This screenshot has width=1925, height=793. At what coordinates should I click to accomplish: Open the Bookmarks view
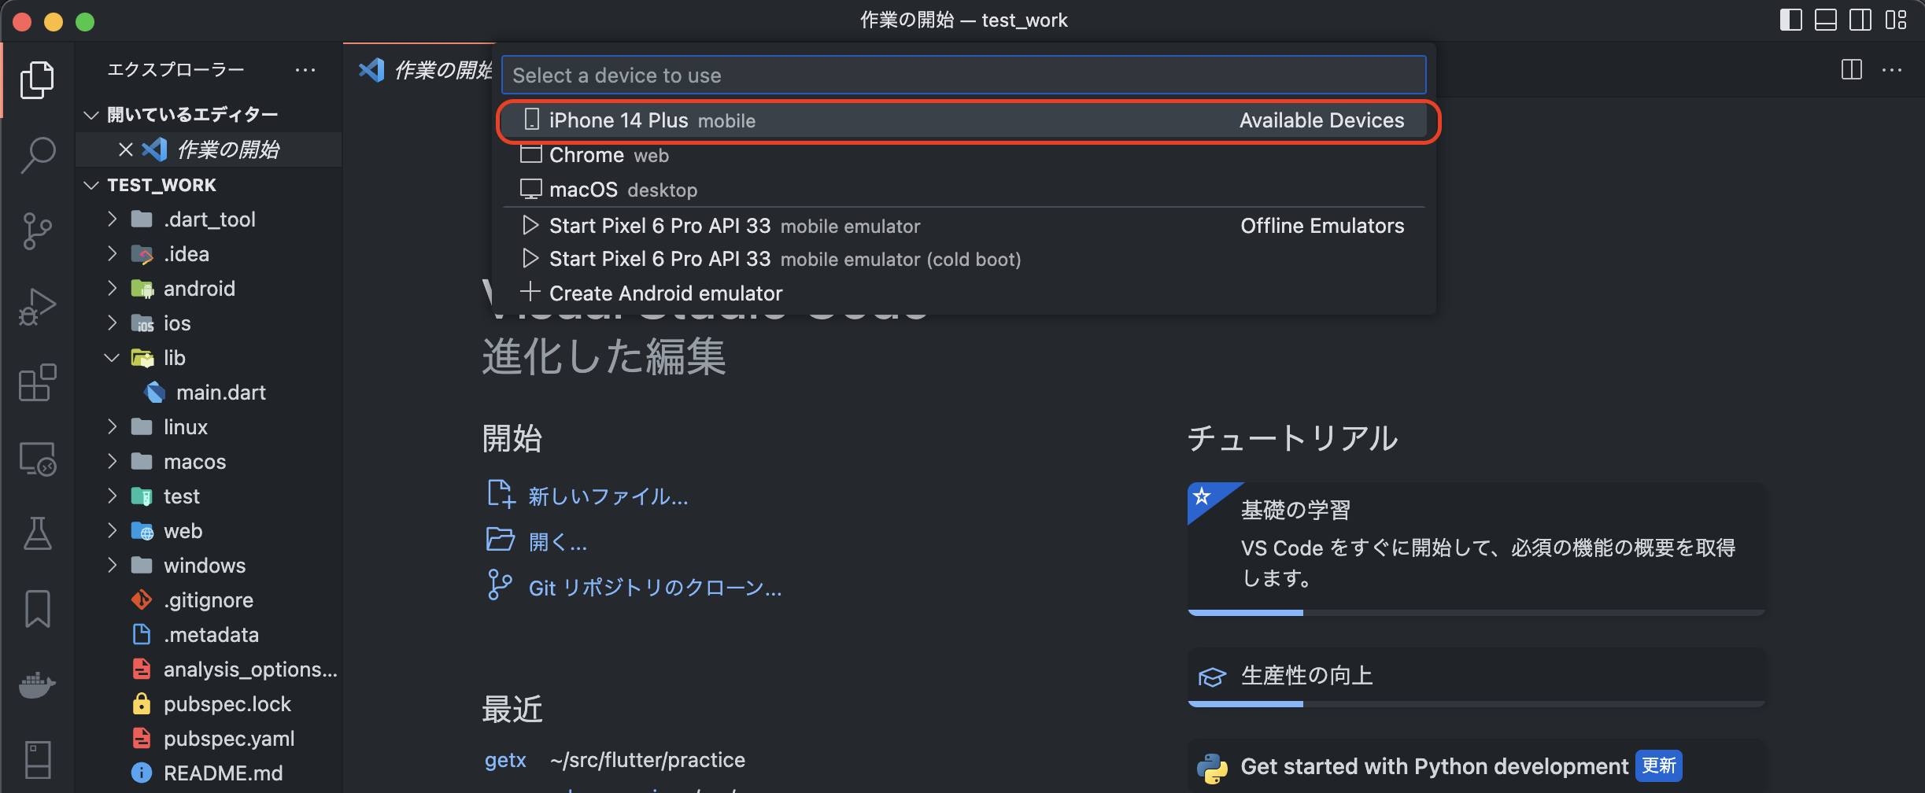click(x=38, y=609)
